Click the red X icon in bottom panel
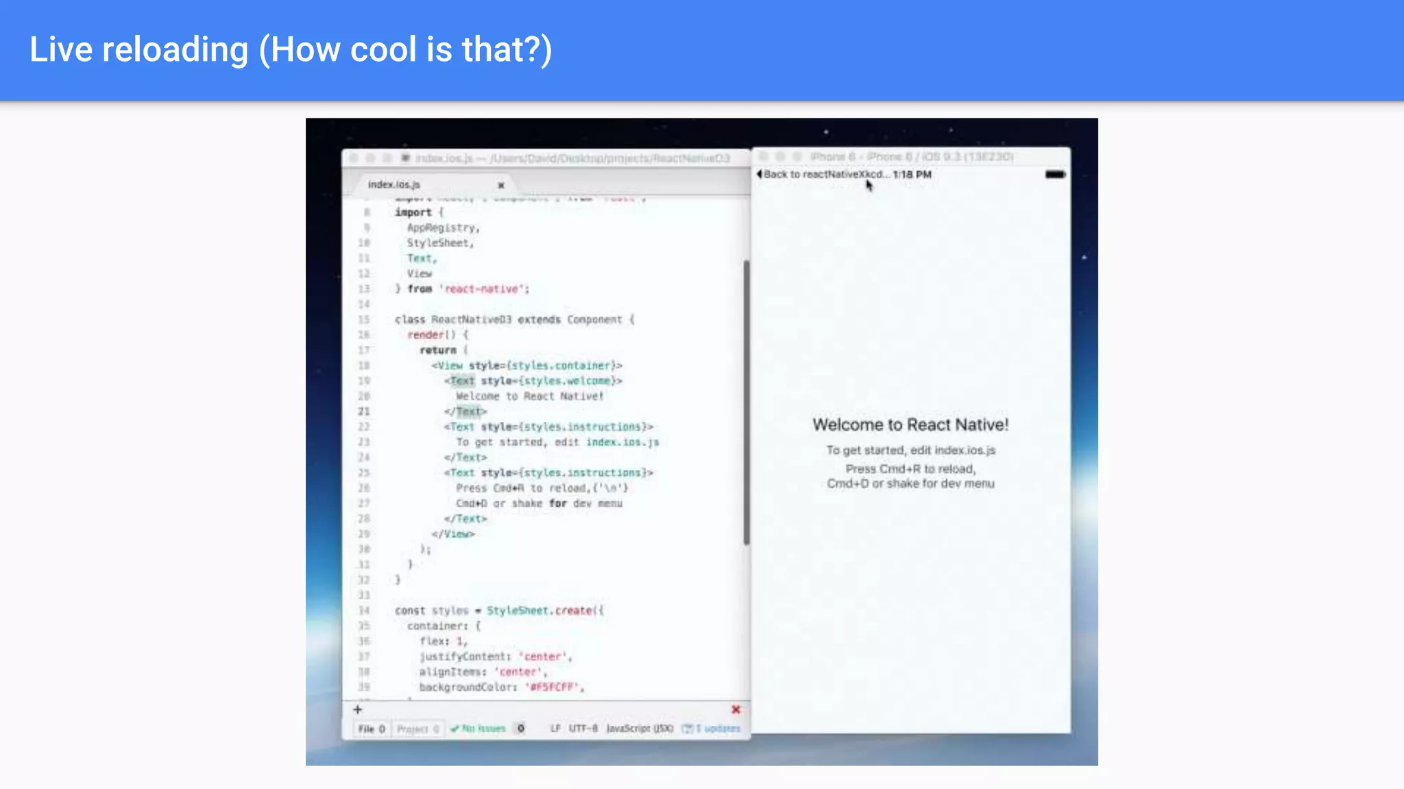Screen dimensions: 1404x789 click(736, 710)
